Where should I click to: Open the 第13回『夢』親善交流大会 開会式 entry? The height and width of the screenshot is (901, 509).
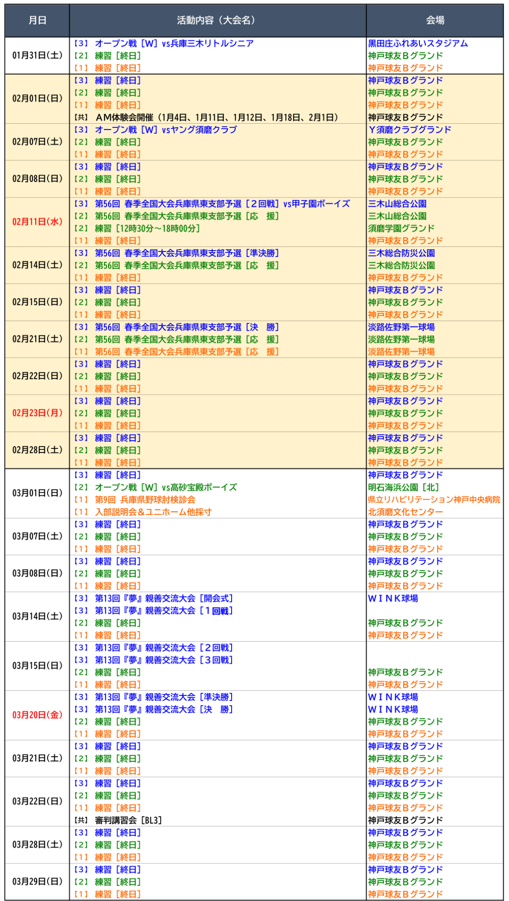pyautogui.click(x=164, y=599)
